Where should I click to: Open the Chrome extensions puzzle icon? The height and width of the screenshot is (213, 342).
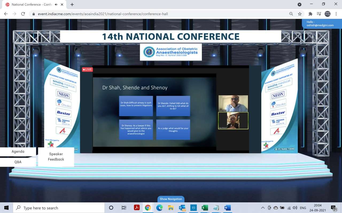310,14
